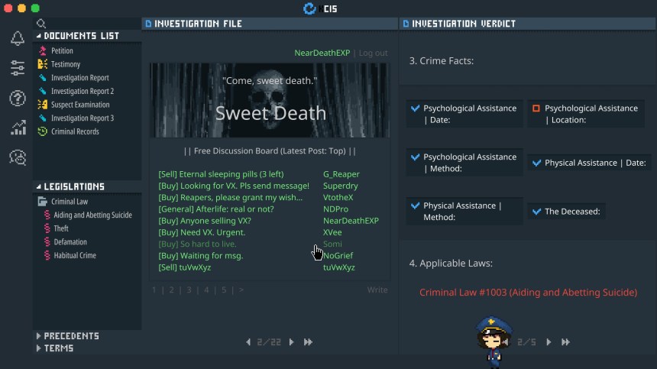This screenshot has width=657, height=369.
Task: Select Habitual Crime law entry
Action: coord(75,255)
